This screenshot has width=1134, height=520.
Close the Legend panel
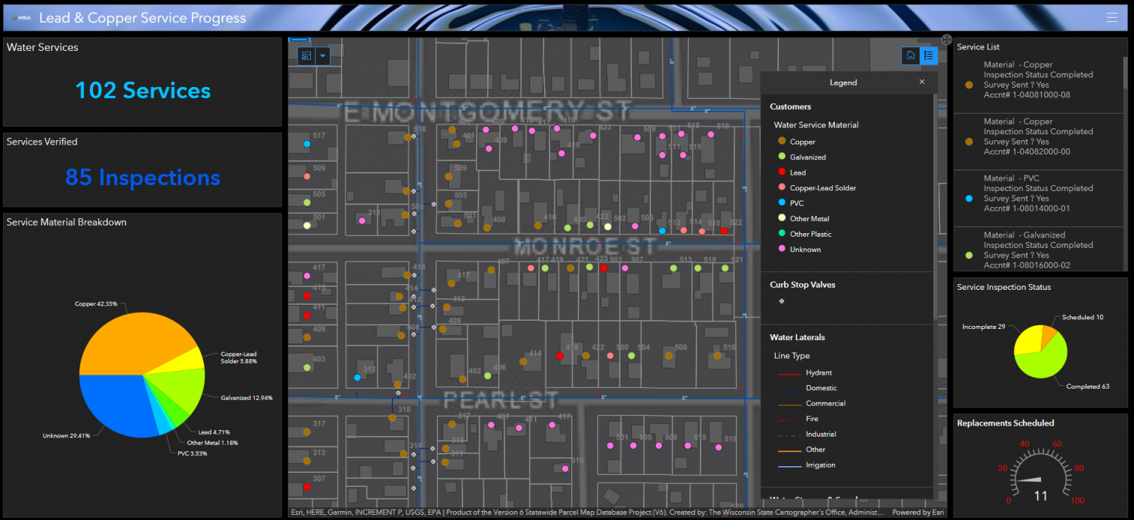[921, 82]
